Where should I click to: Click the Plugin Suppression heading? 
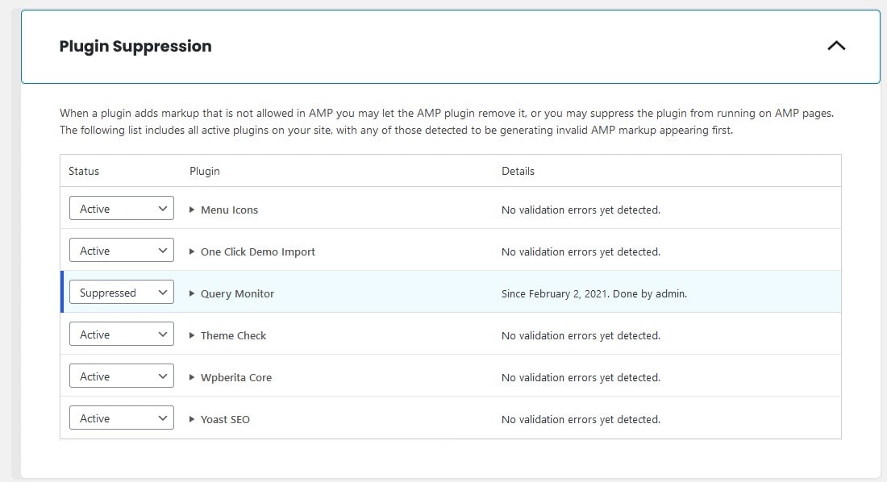135,46
